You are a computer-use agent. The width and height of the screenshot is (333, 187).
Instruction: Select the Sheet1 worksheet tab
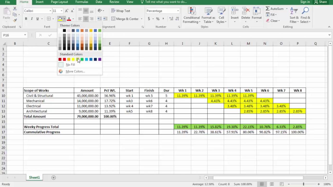click(34, 178)
